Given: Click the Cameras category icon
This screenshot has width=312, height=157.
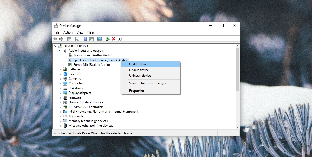Looking at the screenshot, I should click(x=65, y=79).
